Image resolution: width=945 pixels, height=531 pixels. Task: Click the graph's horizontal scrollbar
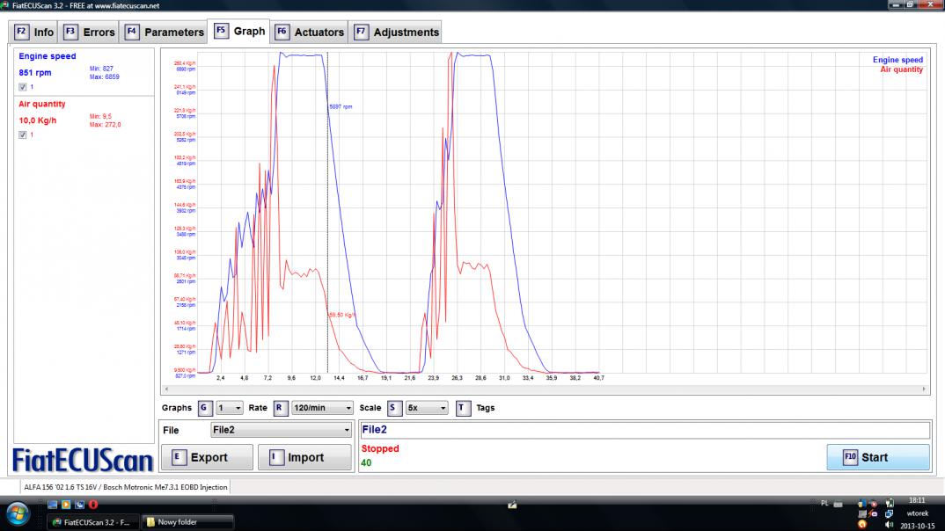point(544,389)
